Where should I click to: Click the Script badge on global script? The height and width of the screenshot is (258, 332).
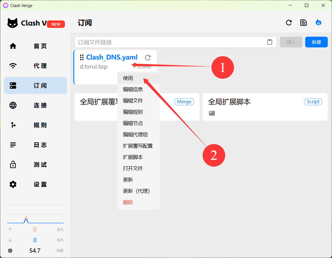point(313,102)
